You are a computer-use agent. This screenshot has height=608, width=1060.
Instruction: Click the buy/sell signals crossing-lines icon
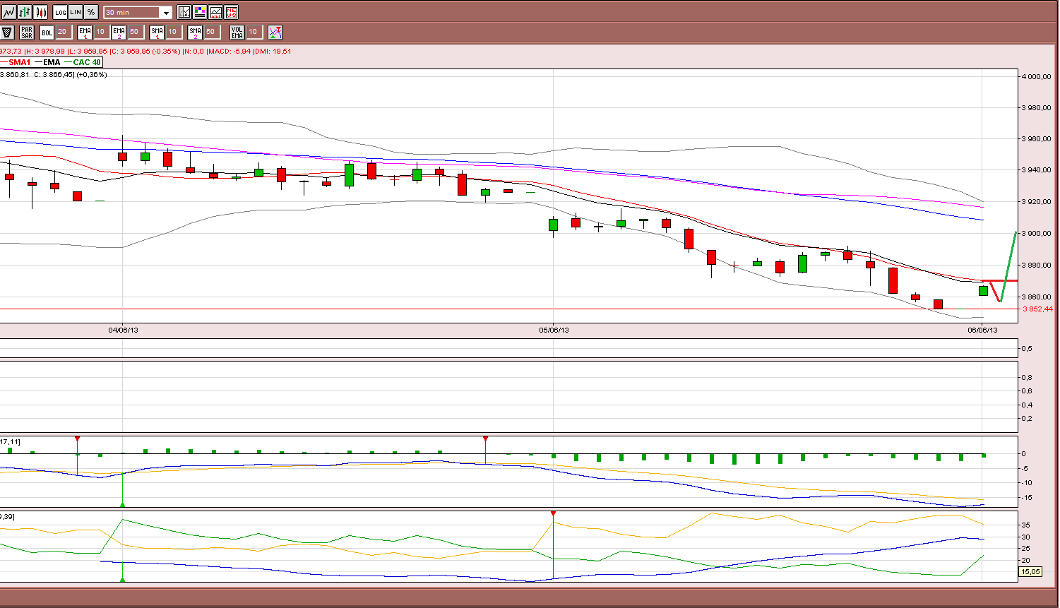275,32
